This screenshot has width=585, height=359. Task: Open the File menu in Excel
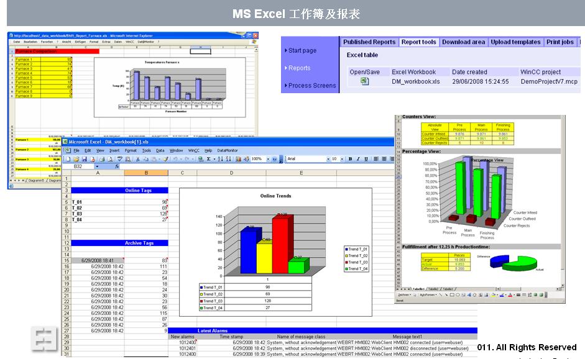point(76,150)
